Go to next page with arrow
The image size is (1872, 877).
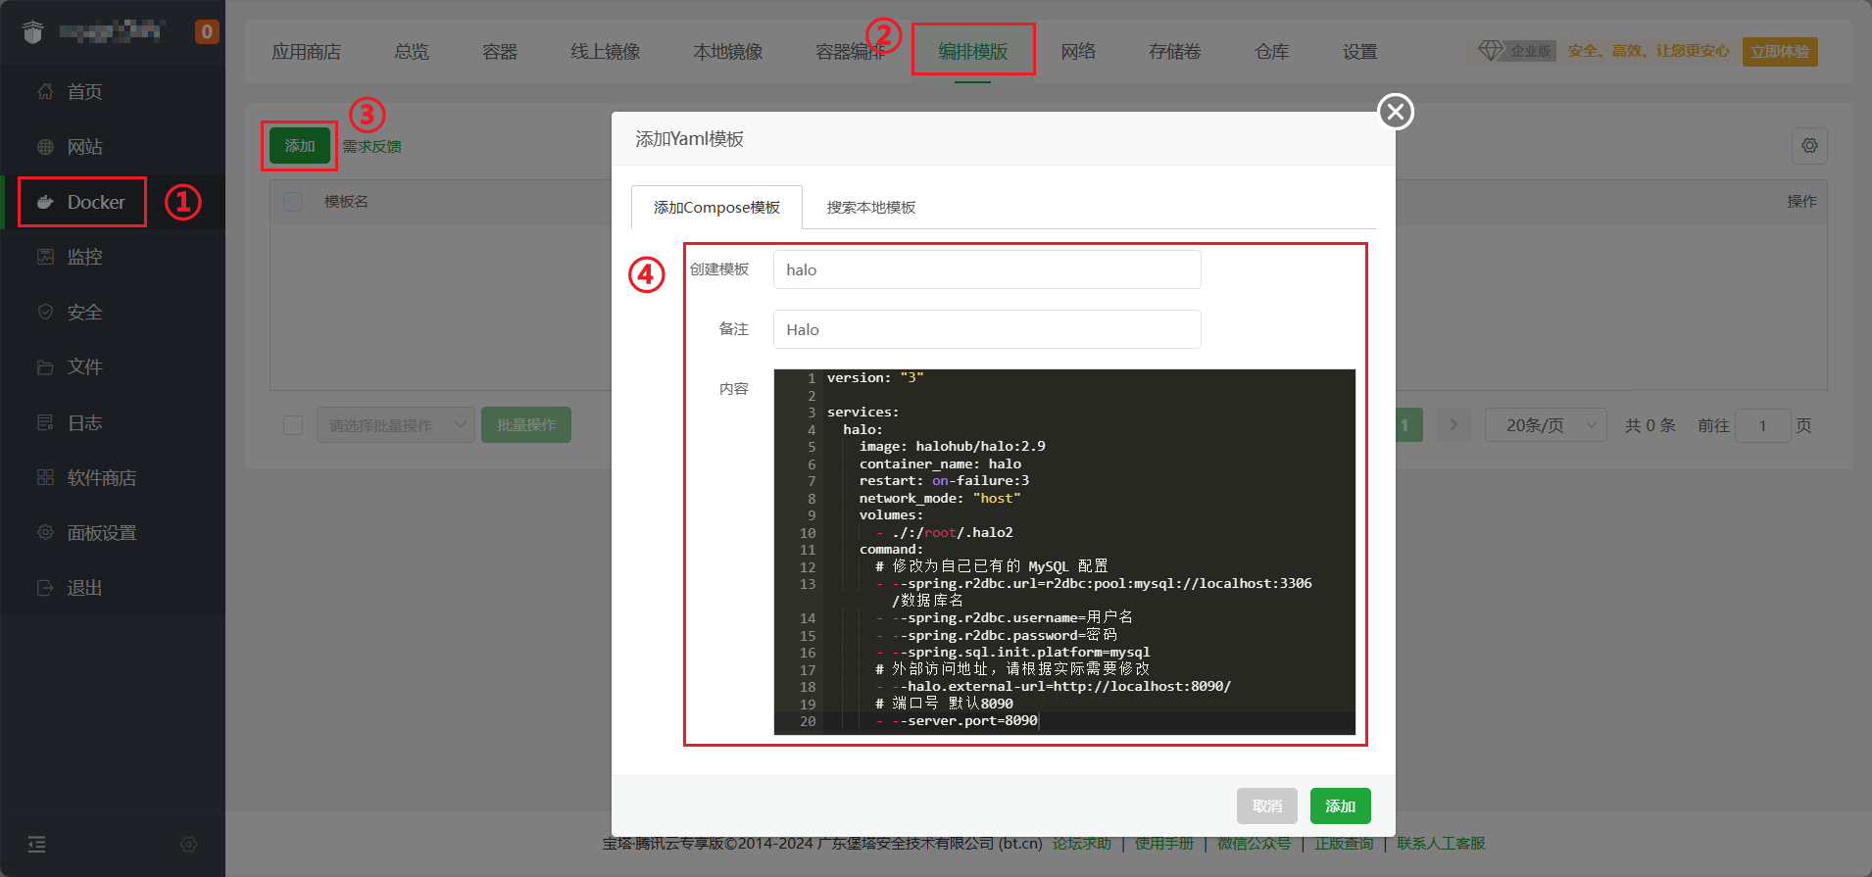click(1453, 425)
